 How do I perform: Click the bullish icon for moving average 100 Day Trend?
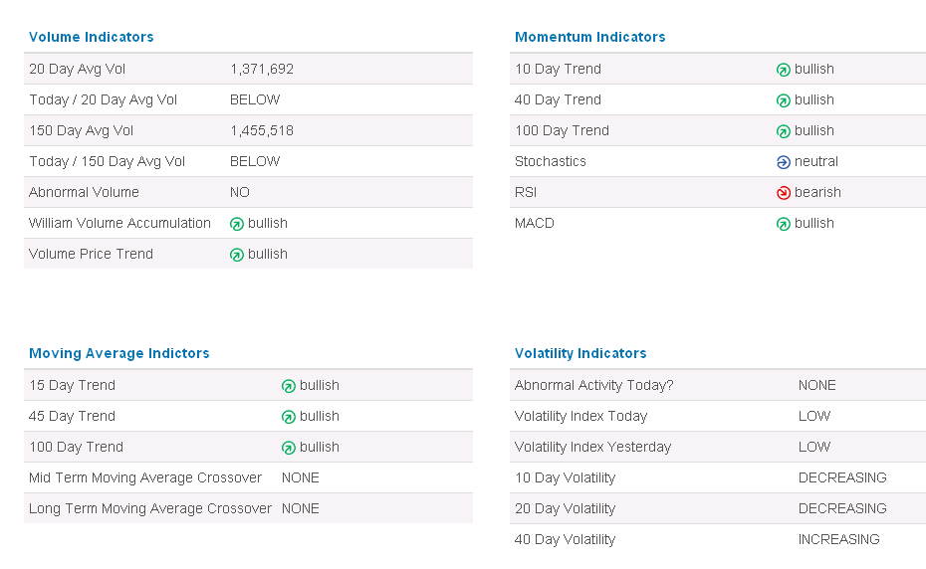click(x=288, y=448)
